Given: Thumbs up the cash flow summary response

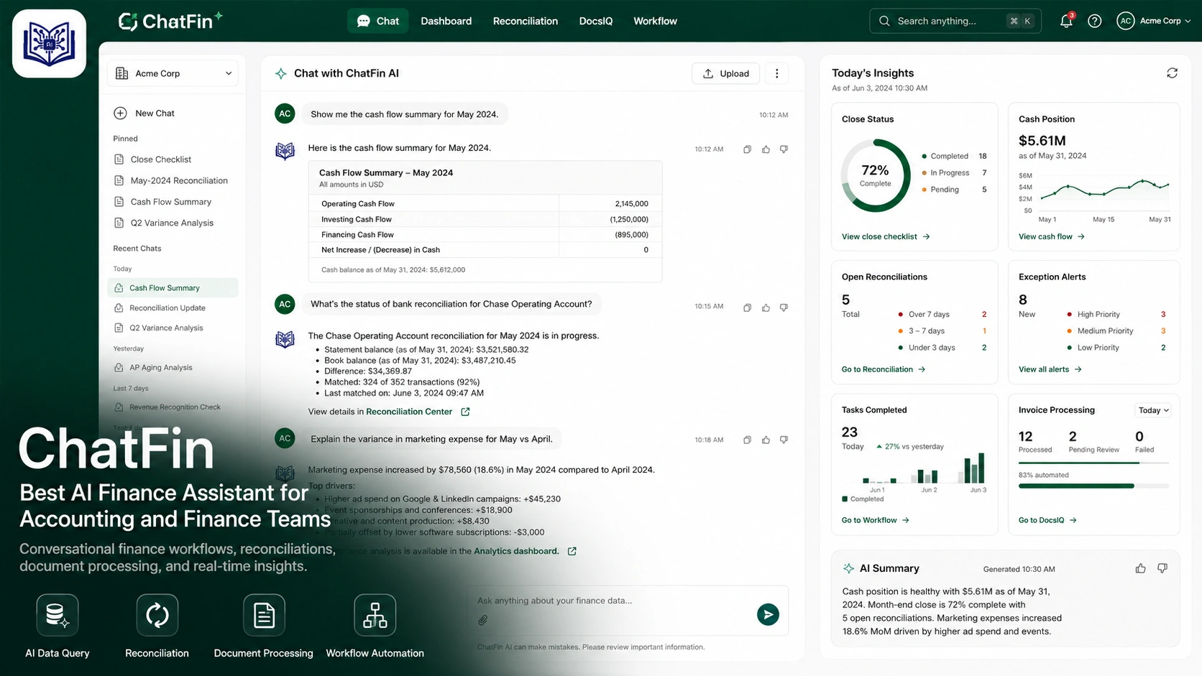Looking at the screenshot, I should (x=766, y=149).
